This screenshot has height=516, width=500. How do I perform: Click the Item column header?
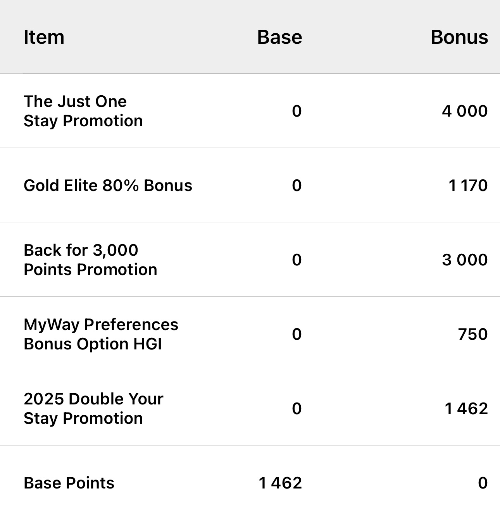(x=44, y=37)
